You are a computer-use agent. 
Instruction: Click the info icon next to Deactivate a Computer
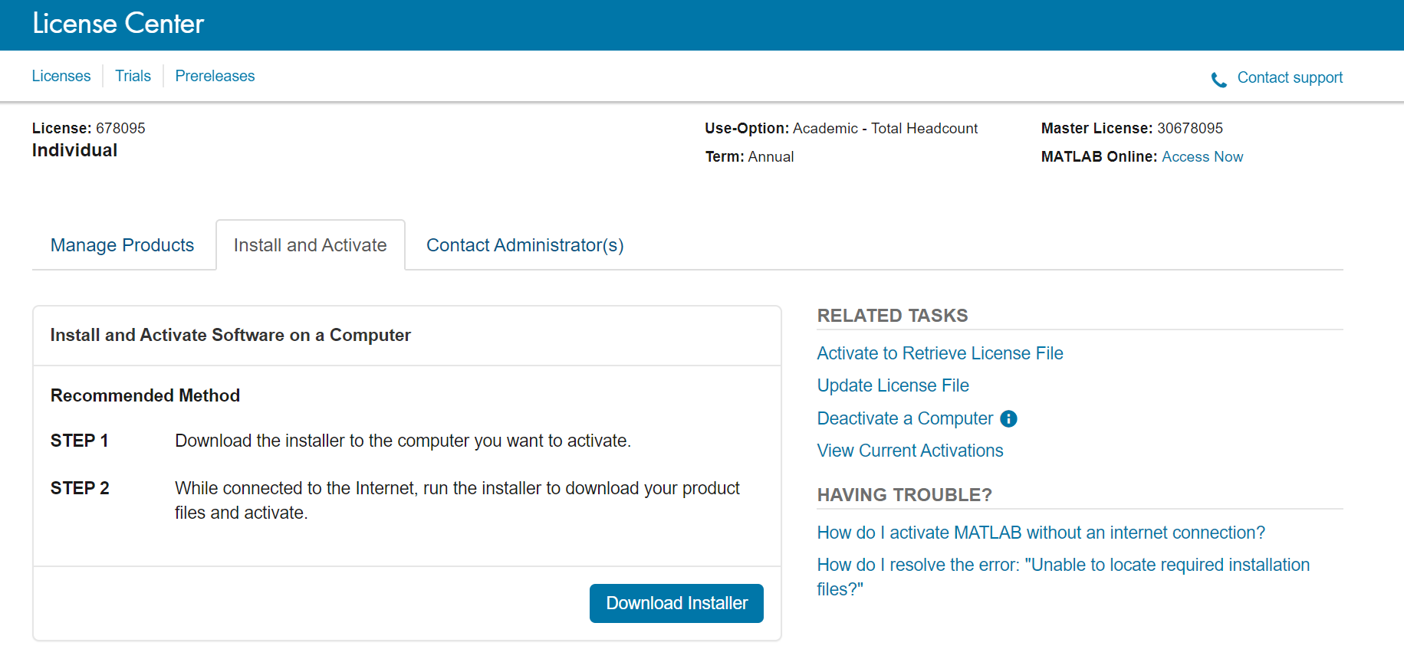[x=1009, y=418]
